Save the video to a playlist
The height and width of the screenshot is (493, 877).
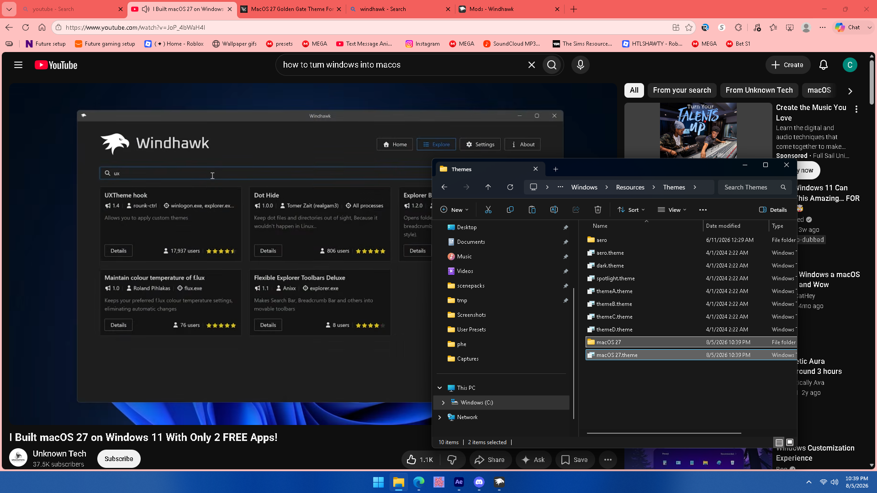tap(575, 460)
